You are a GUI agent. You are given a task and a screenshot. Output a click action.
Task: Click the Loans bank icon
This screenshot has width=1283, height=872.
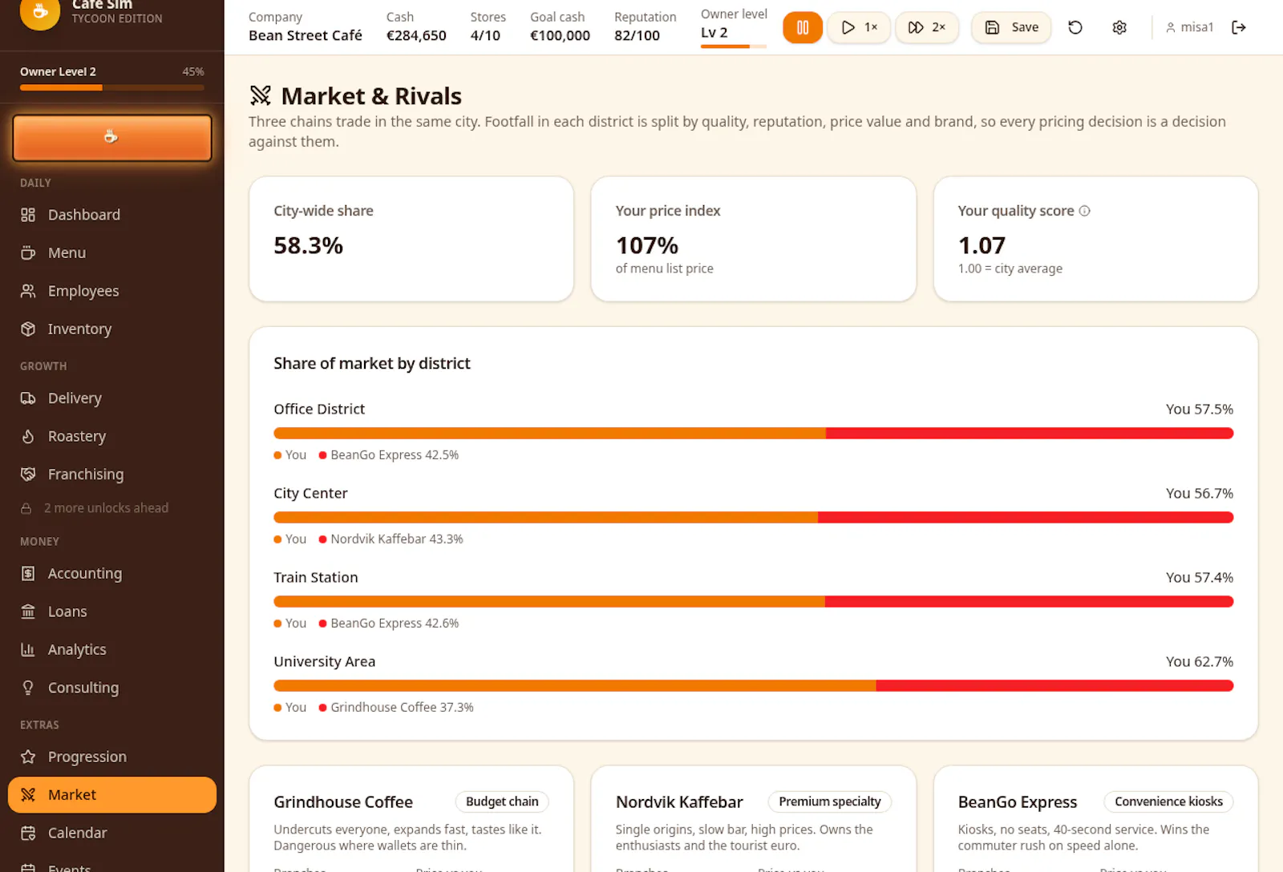click(28, 612)
